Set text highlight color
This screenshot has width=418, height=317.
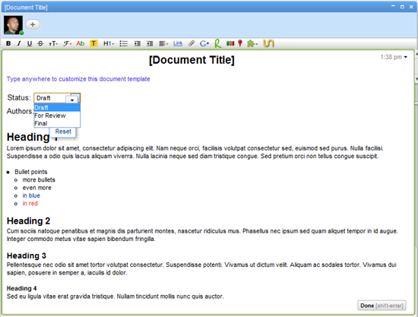tap(93, 43)
